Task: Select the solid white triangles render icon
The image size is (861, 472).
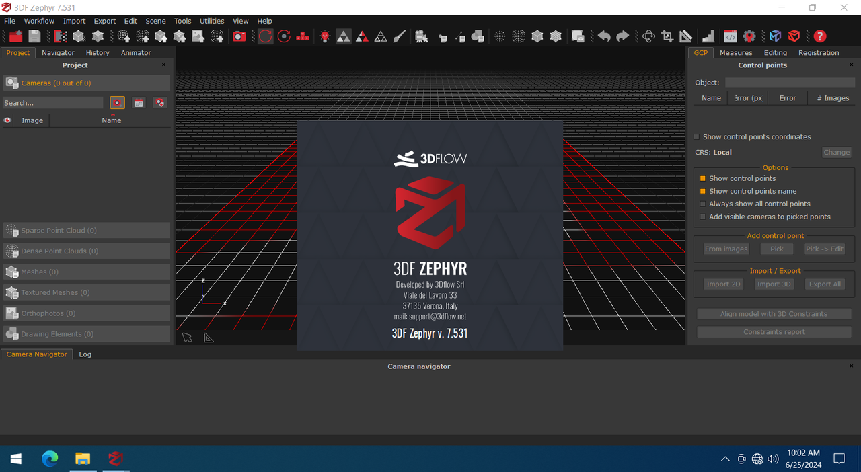Action: pyautogui.click(x=344, y=36)
